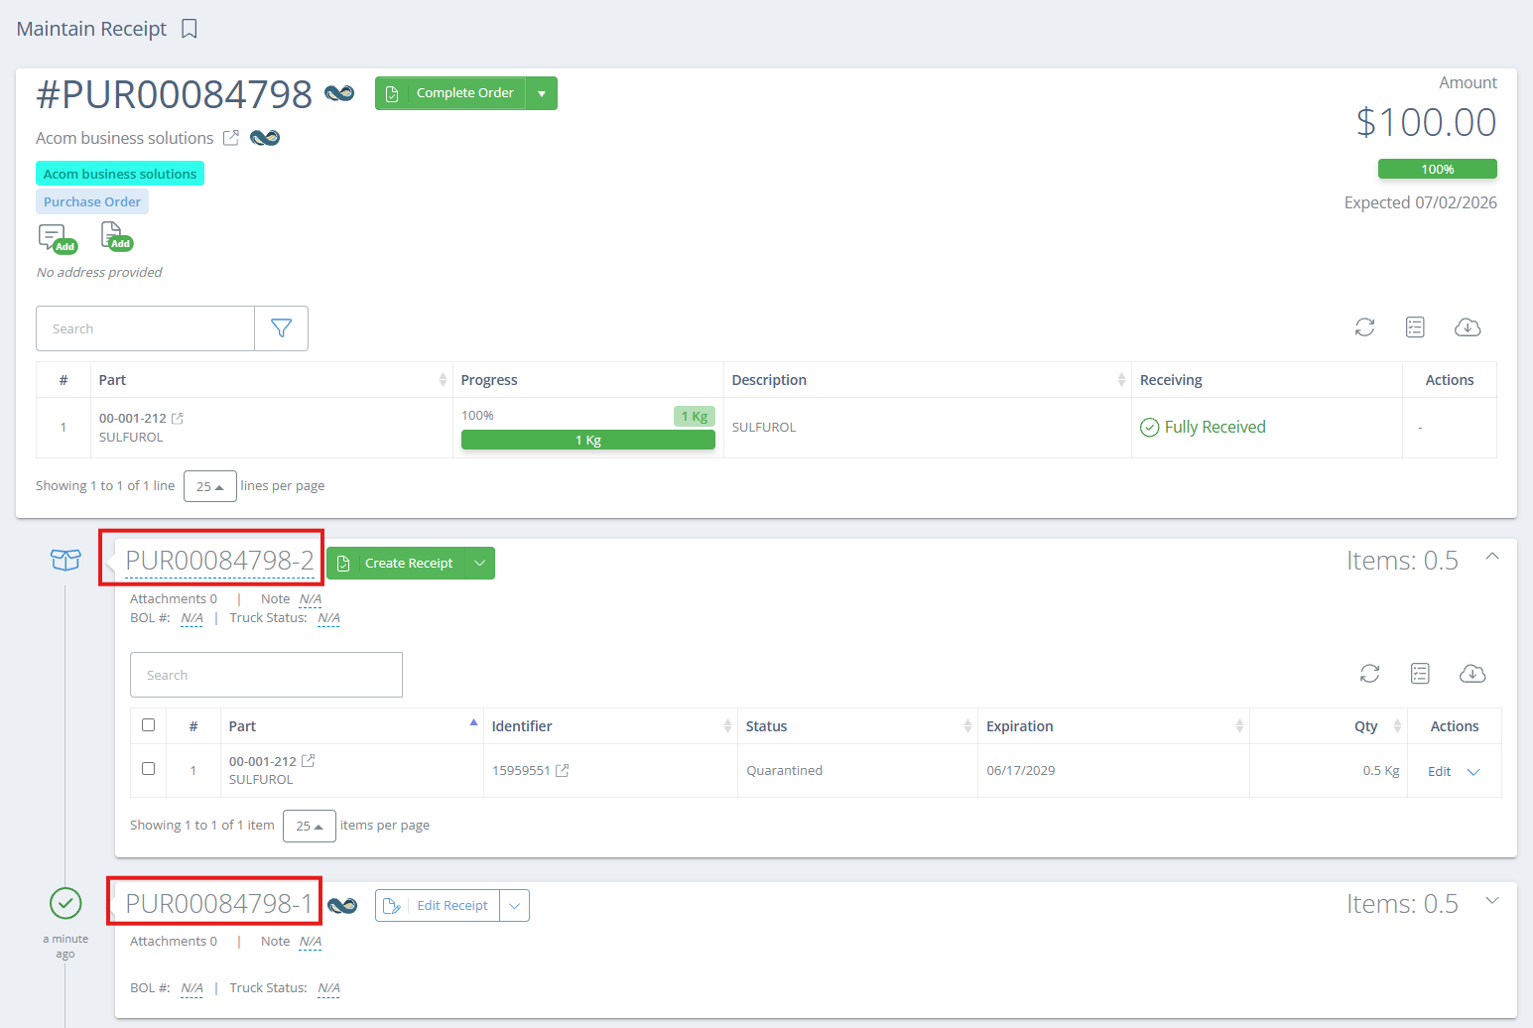Open filter options for order lines
The width and height of the screenshot is (1533, 1028).
pyautogui.click(x=282, y=328)
